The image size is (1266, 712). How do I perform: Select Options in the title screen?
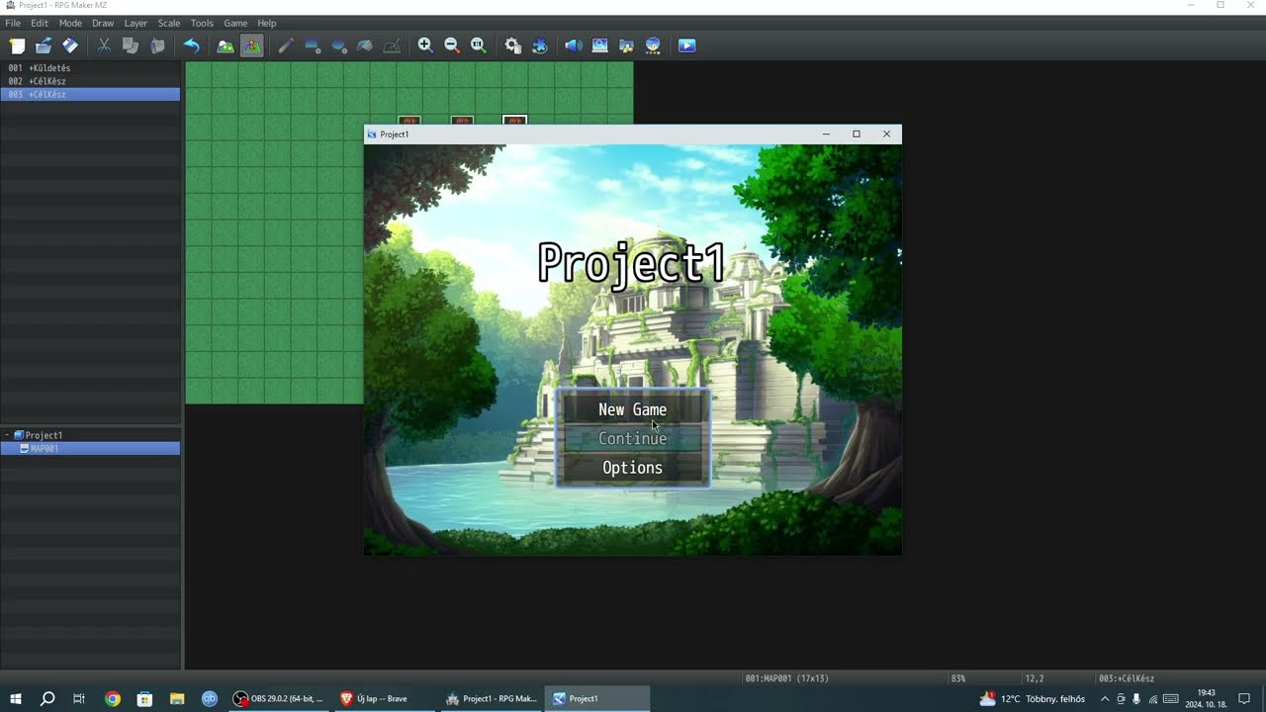point(633,468)
